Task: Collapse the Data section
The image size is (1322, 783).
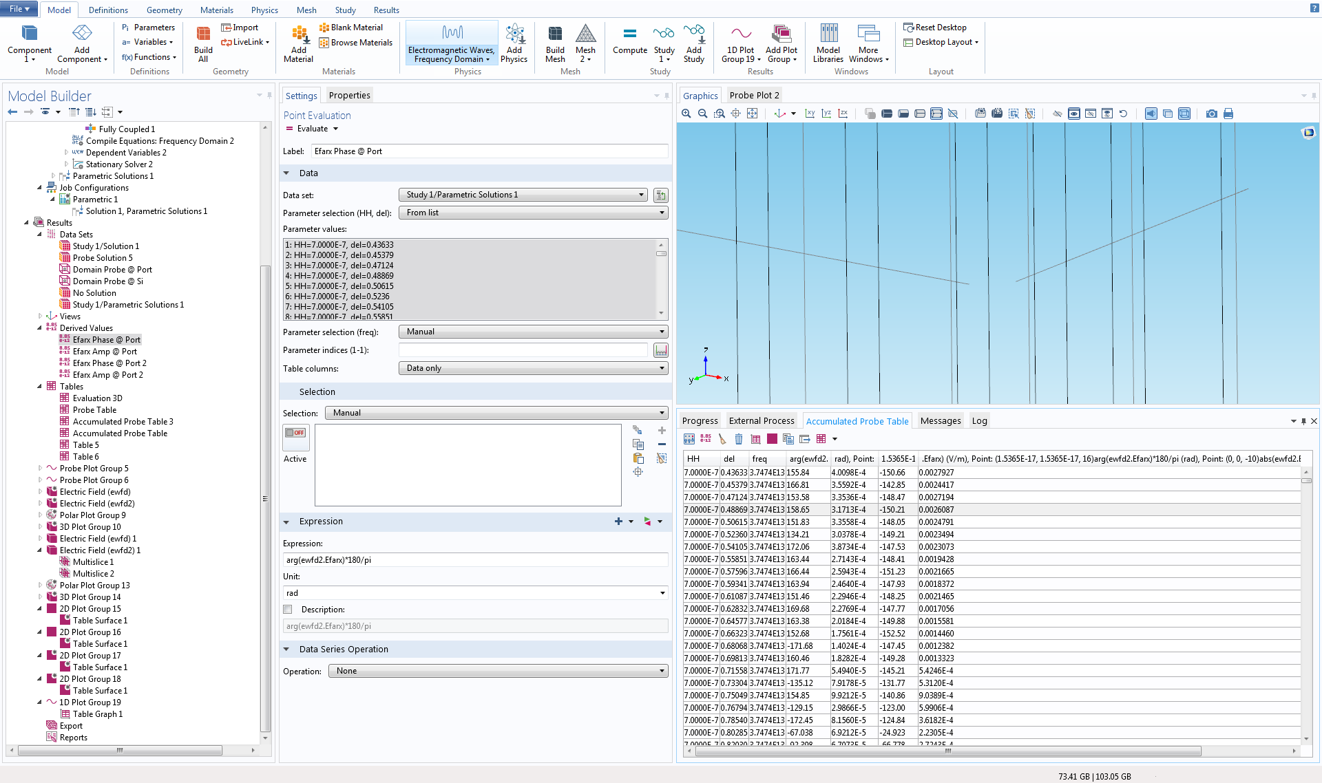Action: [286, 173]
